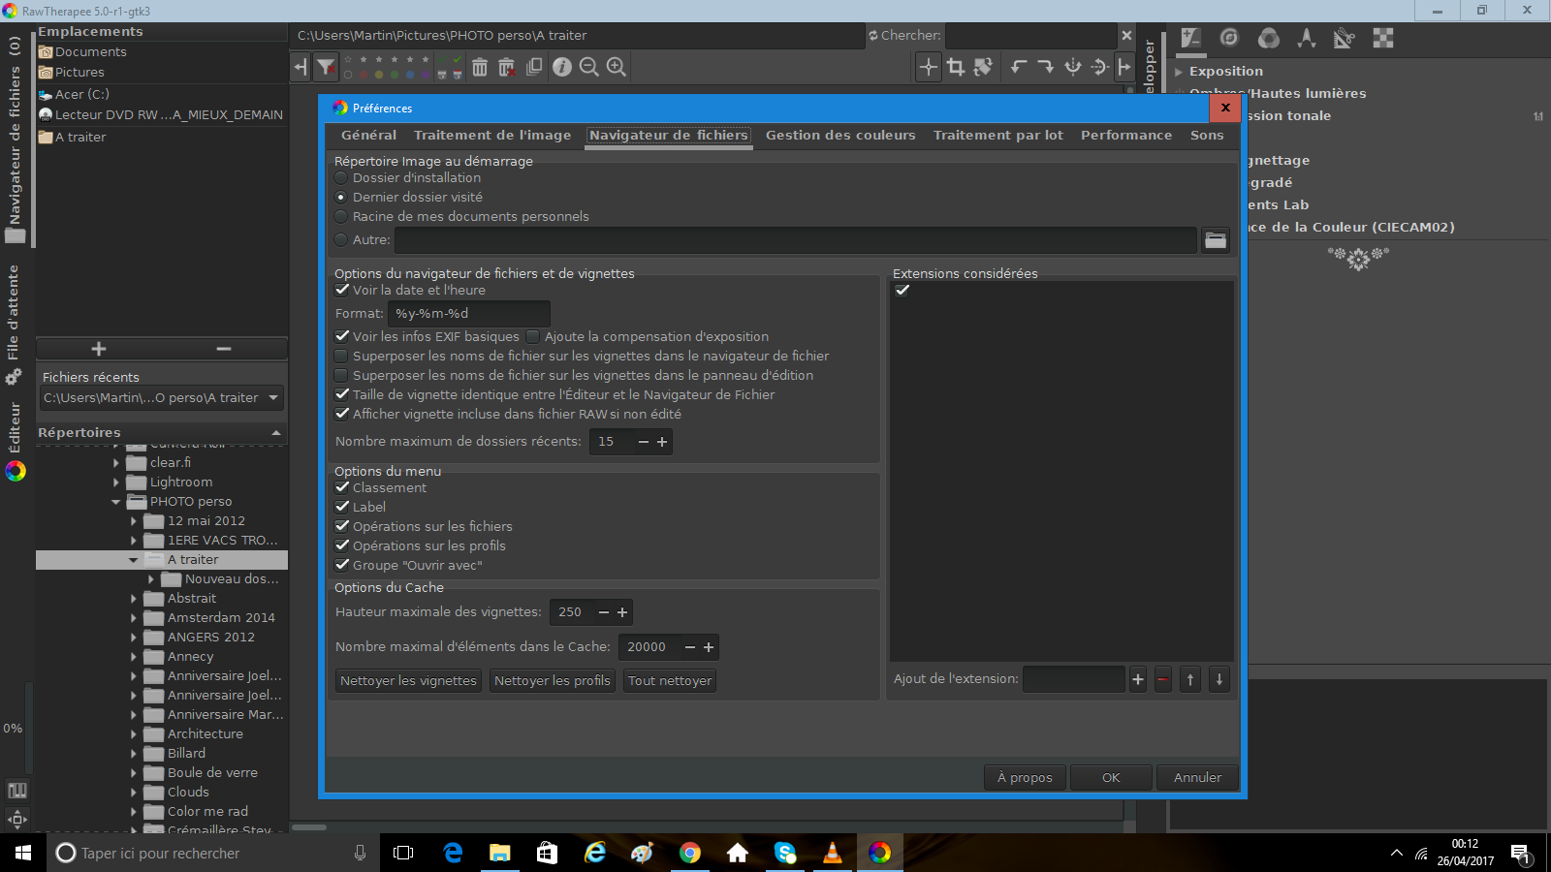Open the Fichiers récents dropdown

273,398
